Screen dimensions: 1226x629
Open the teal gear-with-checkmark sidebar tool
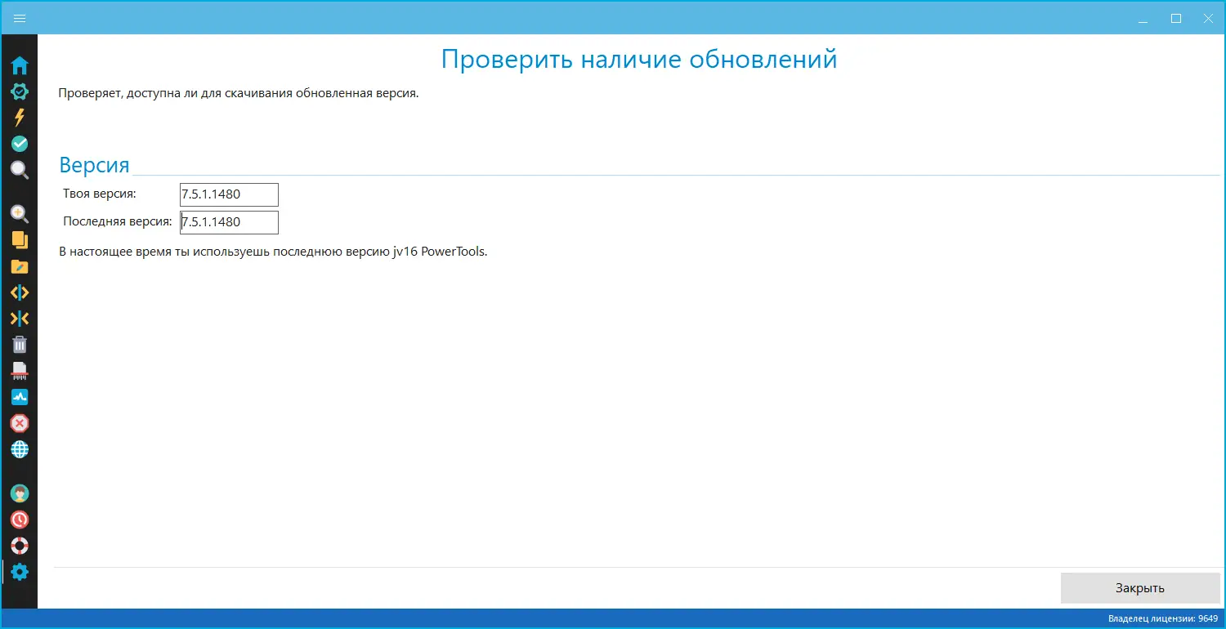20,91
